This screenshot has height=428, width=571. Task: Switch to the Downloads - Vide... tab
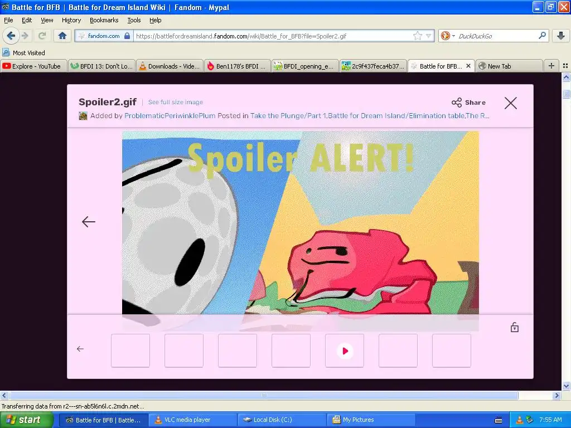tap(170, 66)
